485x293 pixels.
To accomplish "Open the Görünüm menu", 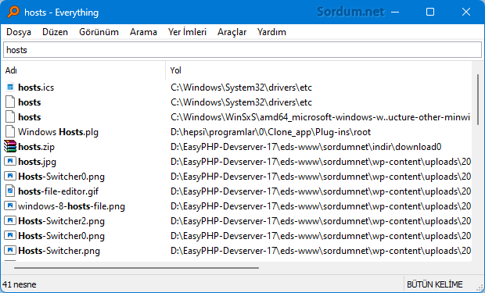I will (x=99, y=32).
